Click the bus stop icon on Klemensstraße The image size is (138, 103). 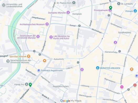click(120, 51)
